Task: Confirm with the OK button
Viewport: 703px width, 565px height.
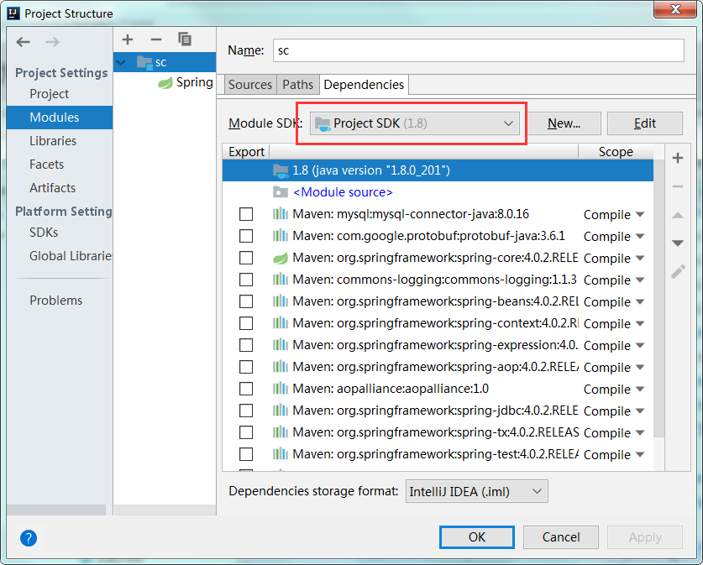Action: 476,537
